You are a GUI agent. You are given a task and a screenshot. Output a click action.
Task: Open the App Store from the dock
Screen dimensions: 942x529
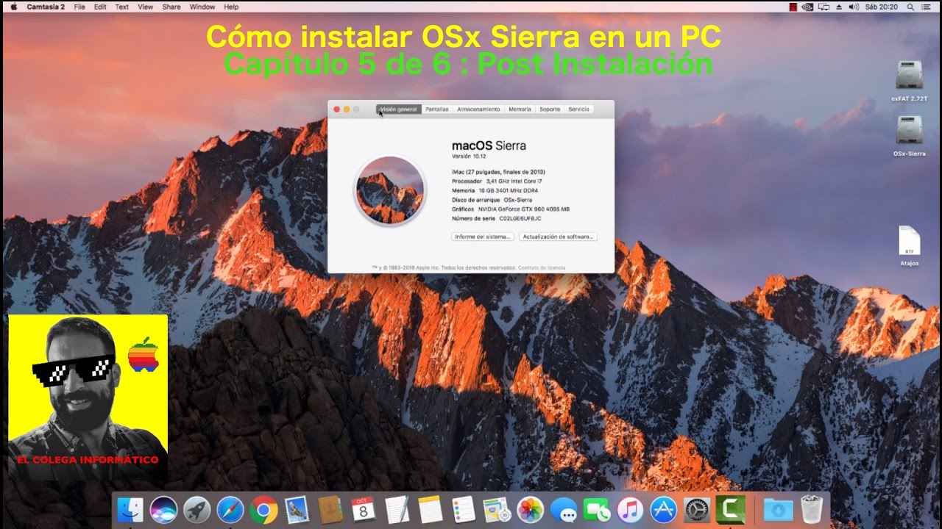coord(664,510)
